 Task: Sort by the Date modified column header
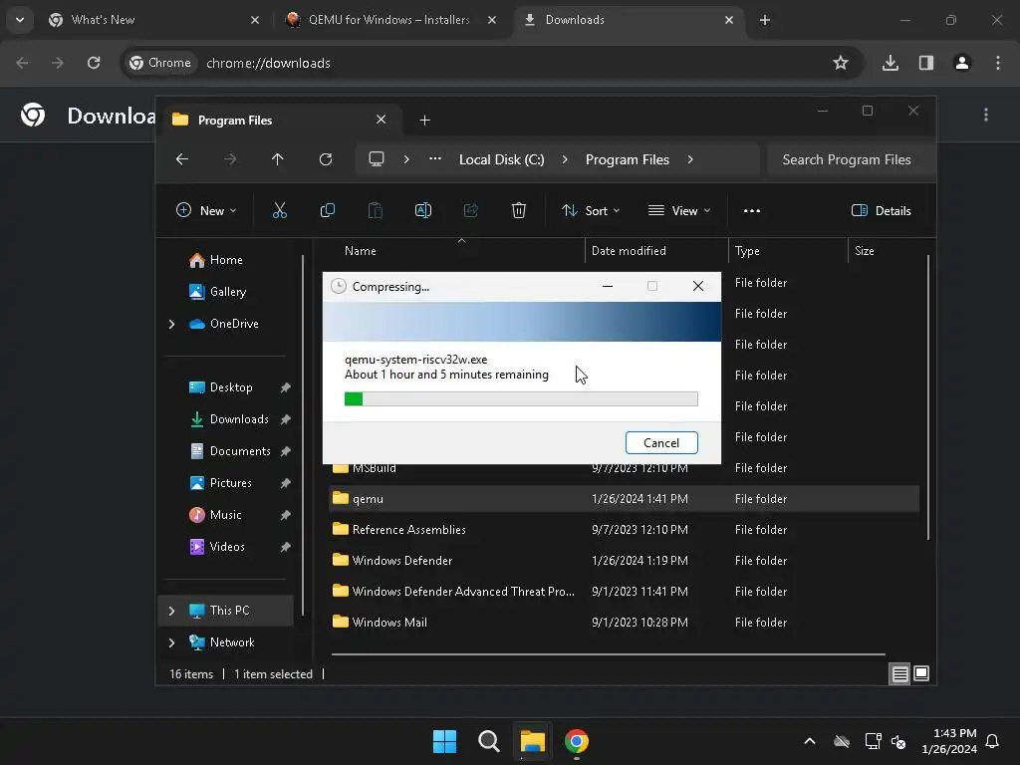tap(656, 251)
